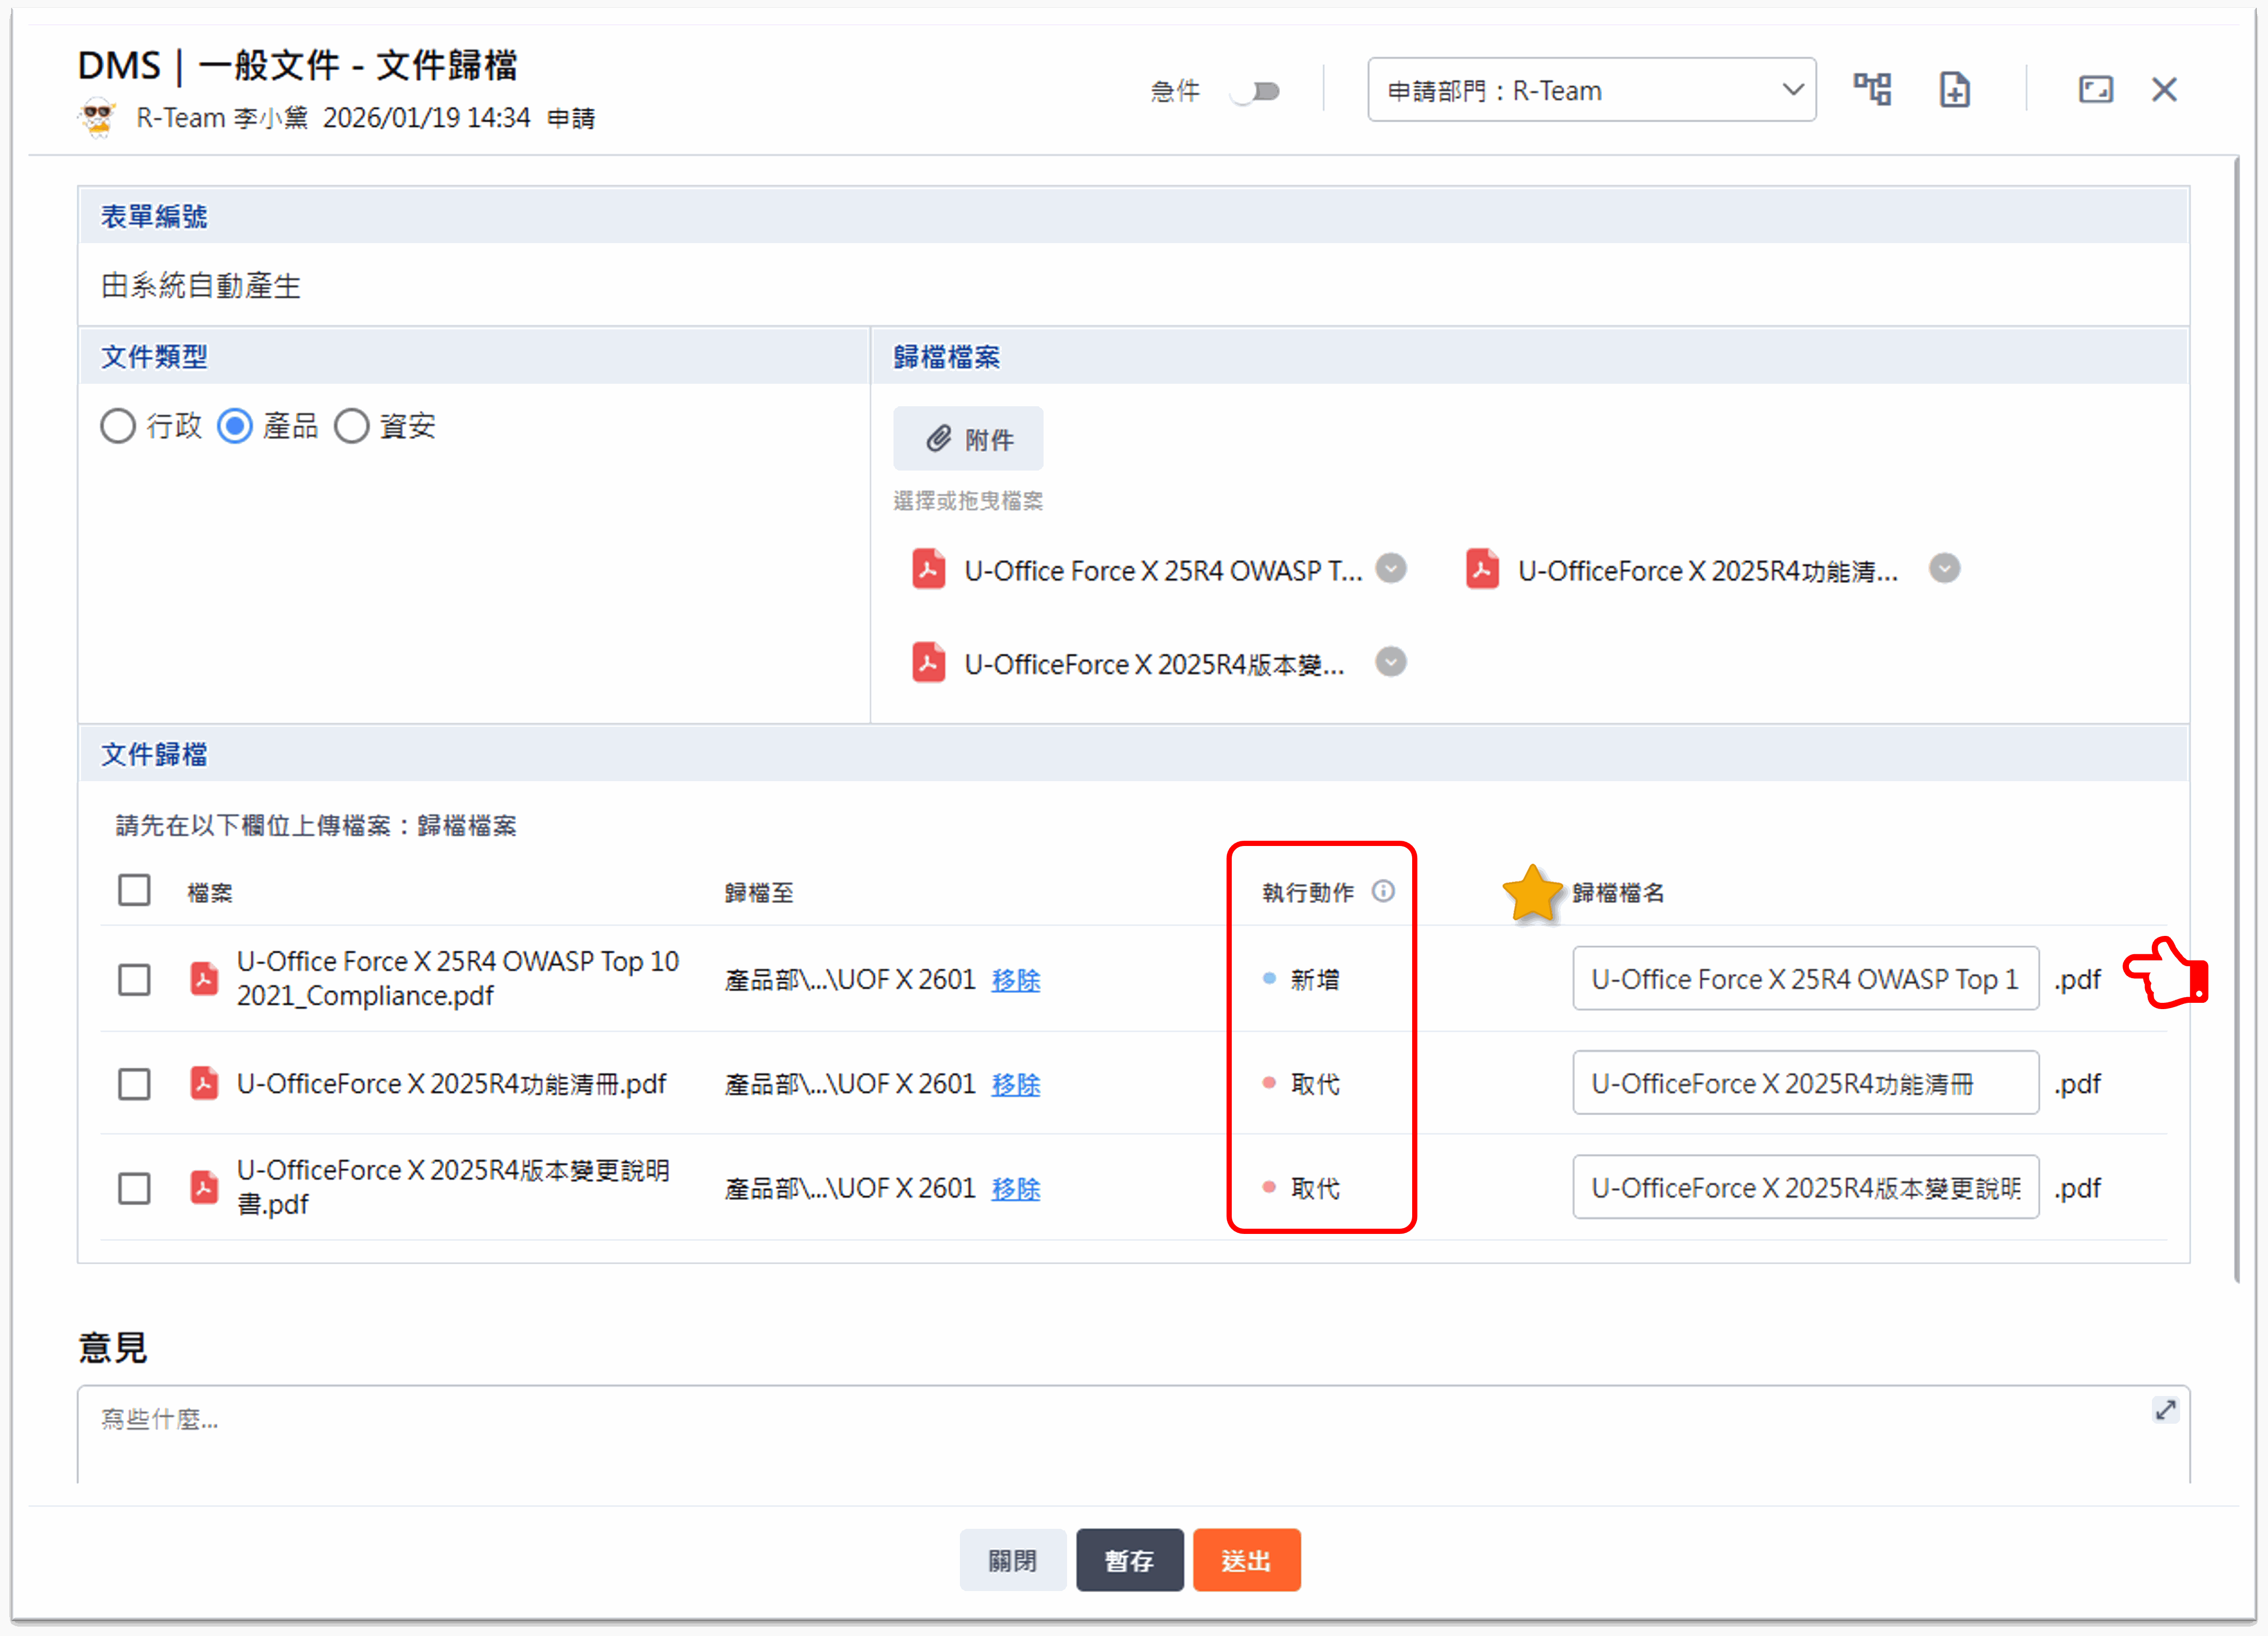Click the info icon beside 執行動作
Viewport: 2268px width, 1636px height.
coord(1383,891)
